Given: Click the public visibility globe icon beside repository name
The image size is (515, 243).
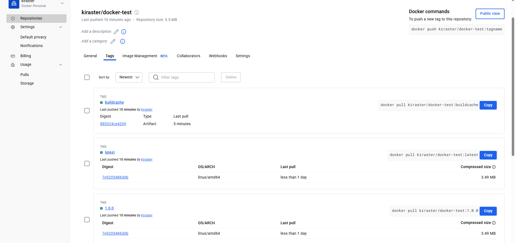Looking at the screenshot, I should point(137,12).
